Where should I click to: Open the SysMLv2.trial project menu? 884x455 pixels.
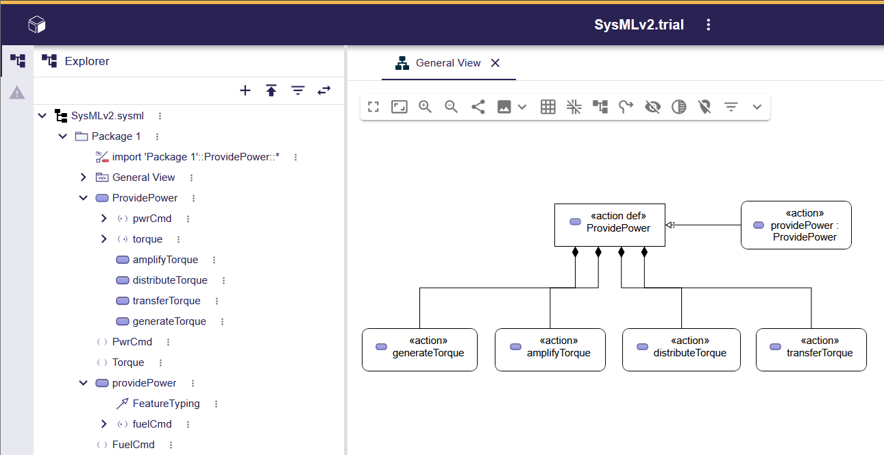coord(709,25)
